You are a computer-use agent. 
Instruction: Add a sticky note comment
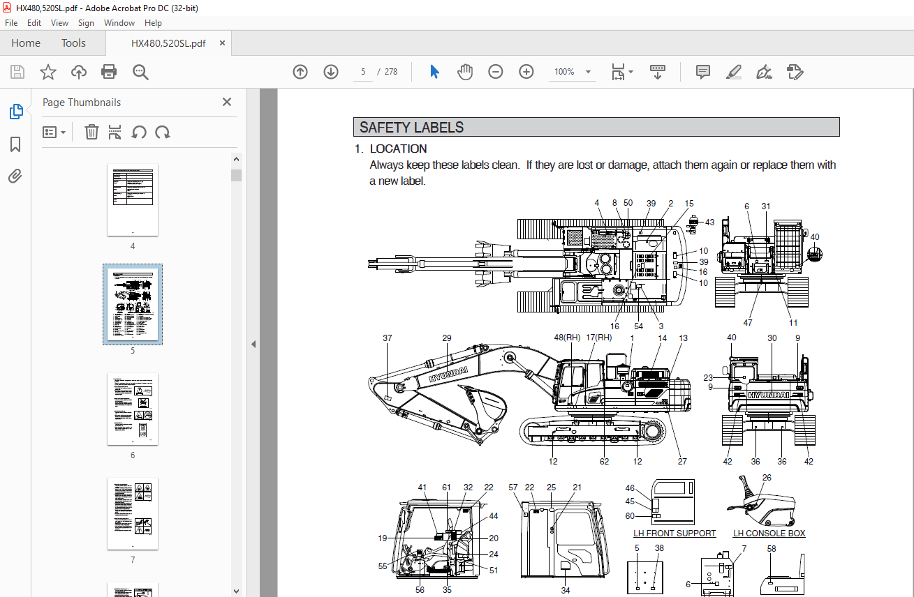coord(703,72)
